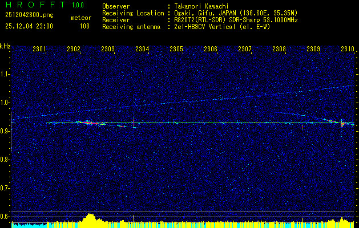Click the meteor count 108
The width and height of the screenshot is (359, 228).
click(x=84, y=26)
